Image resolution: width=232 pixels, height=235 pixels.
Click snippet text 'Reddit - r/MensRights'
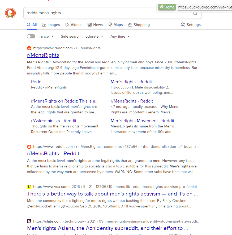tap(49, 87)
